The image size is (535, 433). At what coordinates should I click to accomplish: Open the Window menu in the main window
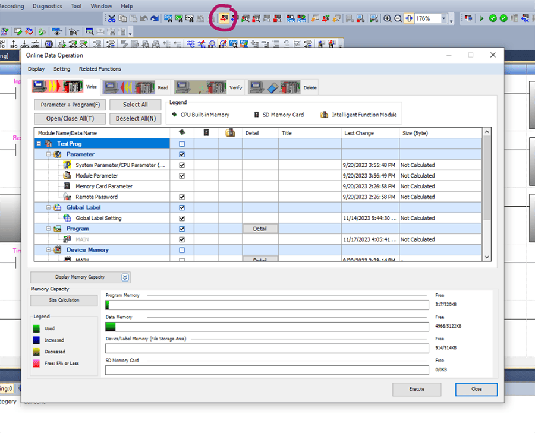101,6
